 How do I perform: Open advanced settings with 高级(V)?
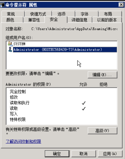coord(102,131)
